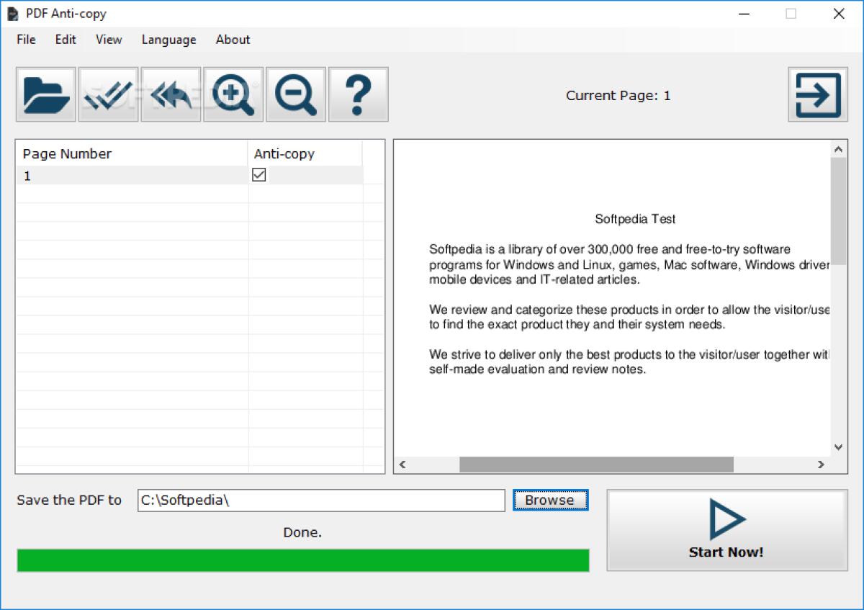Click the Save the PDF to path field
Image resolution: width=864 pixels, height=610 pixels.
tap(320, 501)
